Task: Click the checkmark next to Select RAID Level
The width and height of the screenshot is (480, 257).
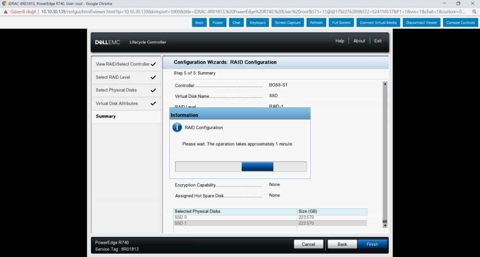Action: click(x=153, y=77)
